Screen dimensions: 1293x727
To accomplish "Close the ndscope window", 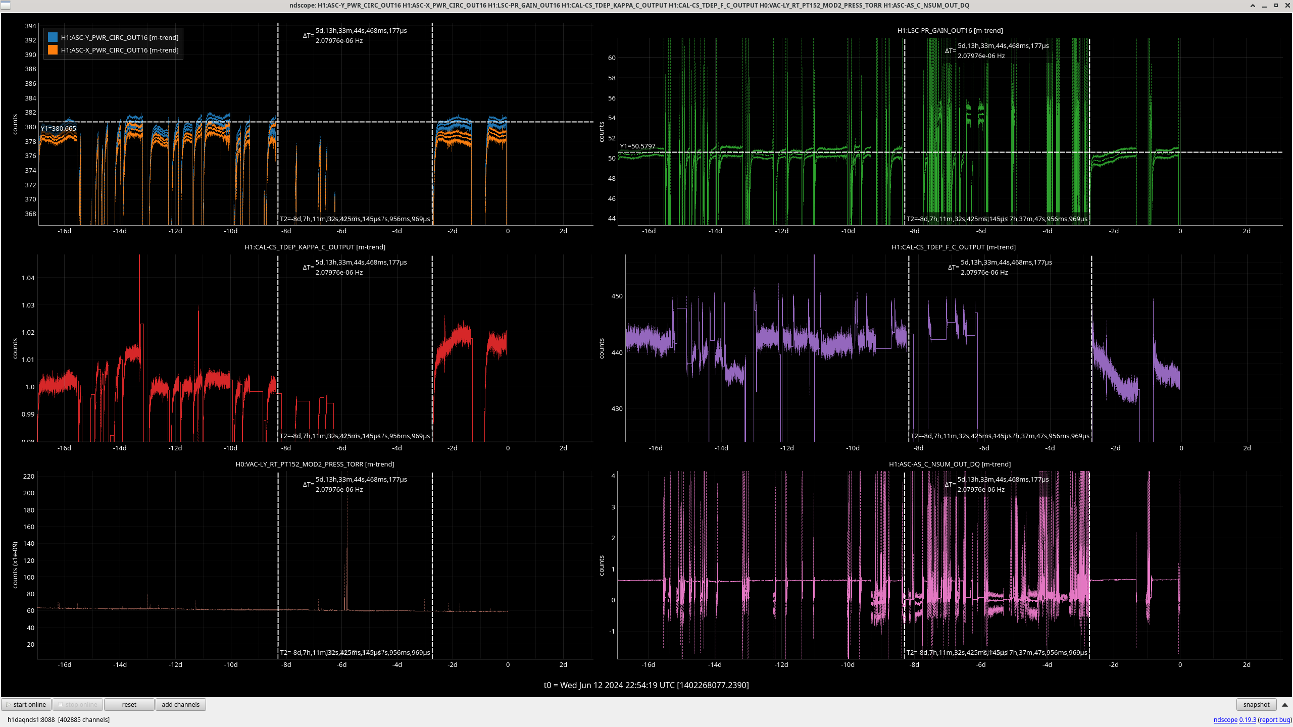I will point(1287,5).
